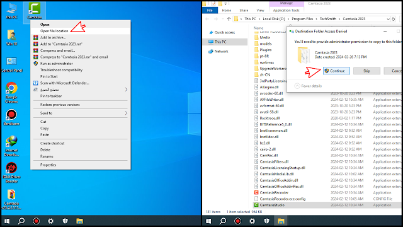Image resolution: width=403 pixels, height=227 pixels.
Task: Choose Copy in the context menu
Action: [x=81, y=128]
